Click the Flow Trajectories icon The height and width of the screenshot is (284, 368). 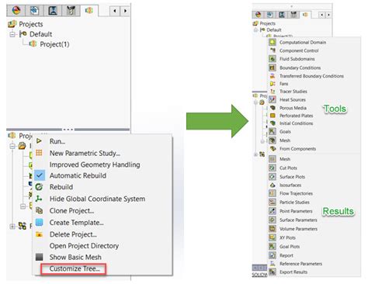tap(273, 193)
